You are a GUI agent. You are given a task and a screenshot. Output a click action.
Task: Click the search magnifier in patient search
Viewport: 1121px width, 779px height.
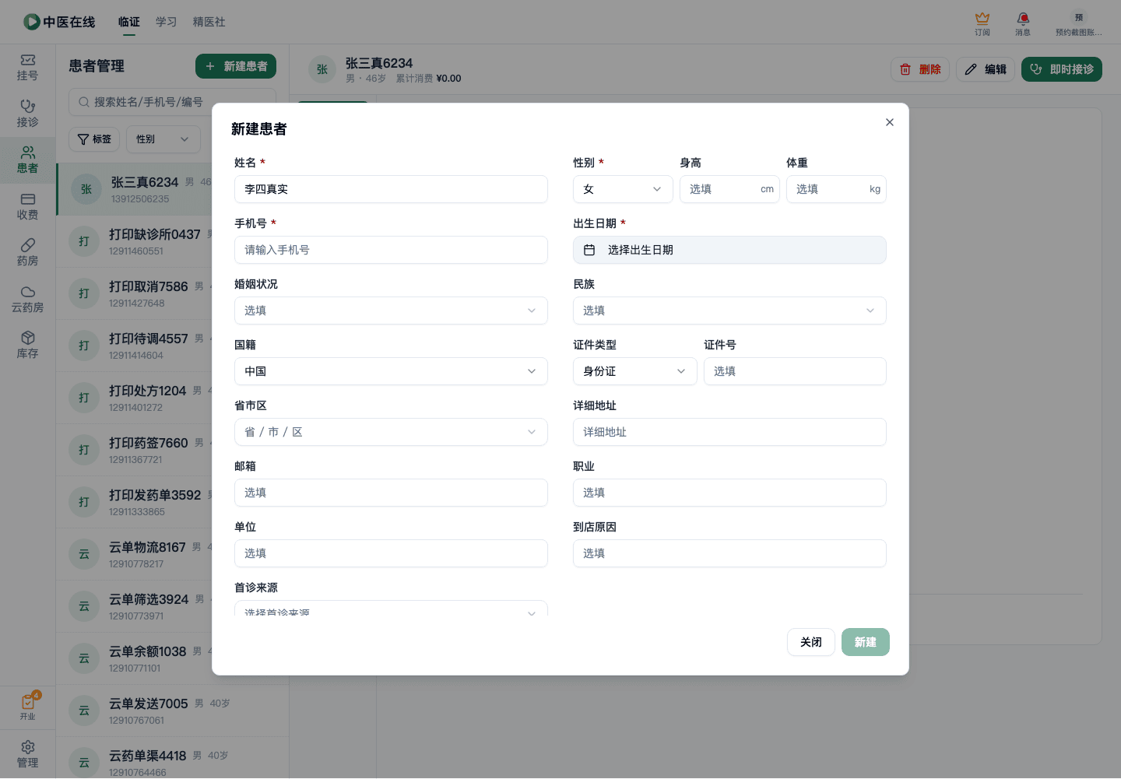pyautogui.click(x=84, y=102)
